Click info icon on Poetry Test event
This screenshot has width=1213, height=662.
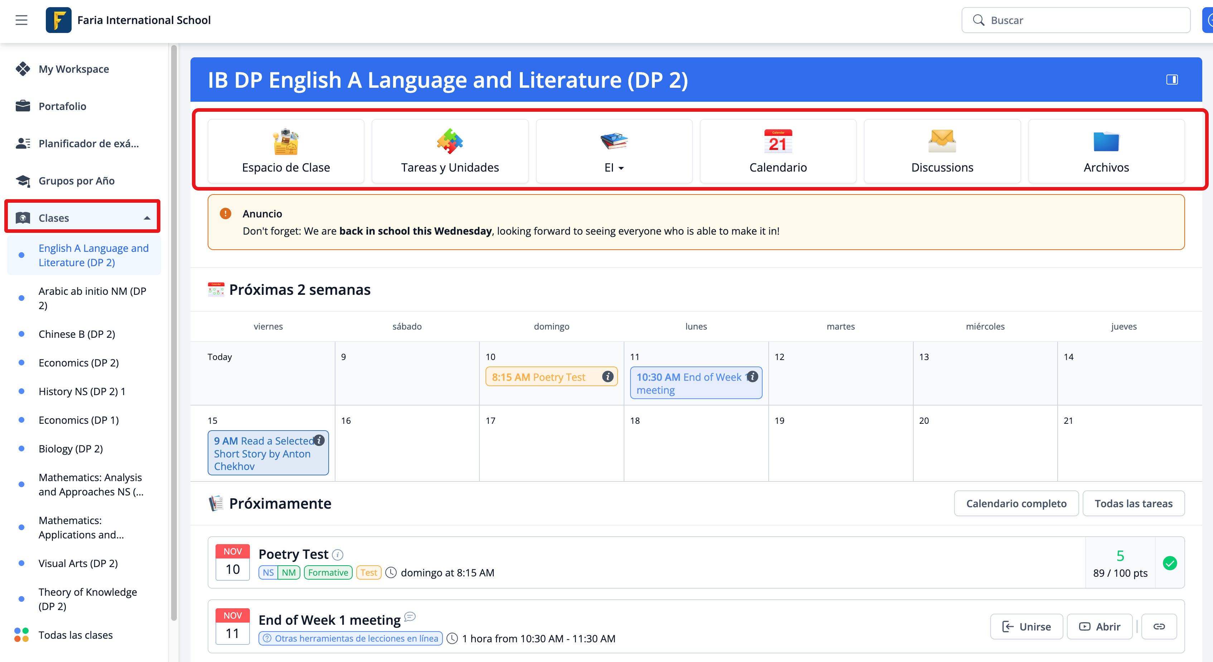click(x=608, y=376)
